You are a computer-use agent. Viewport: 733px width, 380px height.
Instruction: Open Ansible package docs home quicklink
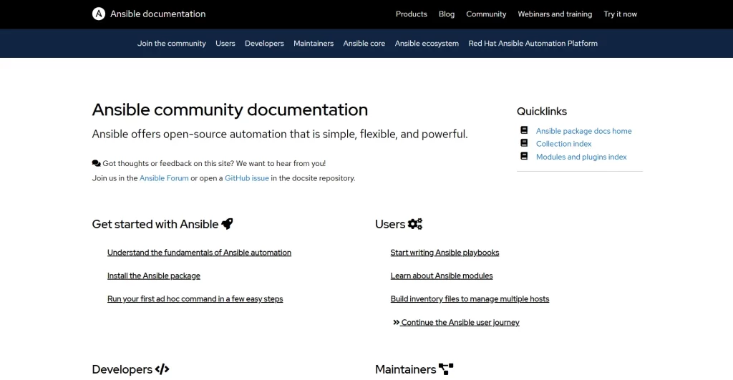coord(584,131)
